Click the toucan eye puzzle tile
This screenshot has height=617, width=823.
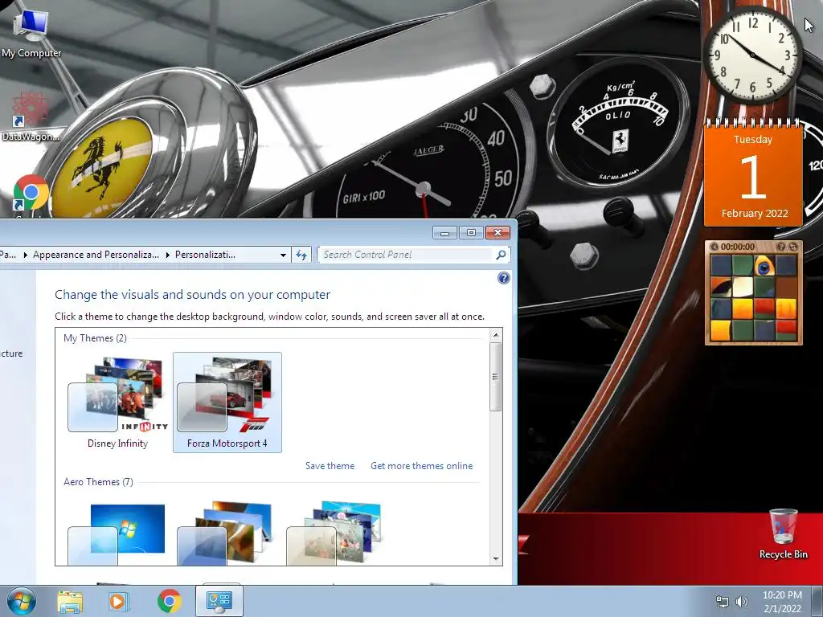(x=764, y=266)
